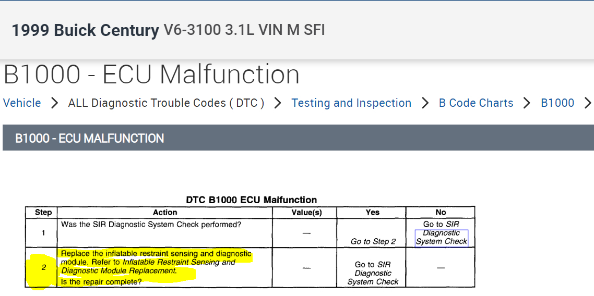Click the V6-3100 3.1L VIN M SFI engine text
Image resolution: width=594 pixels, height=296 pixels.
pyautogui.click(x=244, y=30)
